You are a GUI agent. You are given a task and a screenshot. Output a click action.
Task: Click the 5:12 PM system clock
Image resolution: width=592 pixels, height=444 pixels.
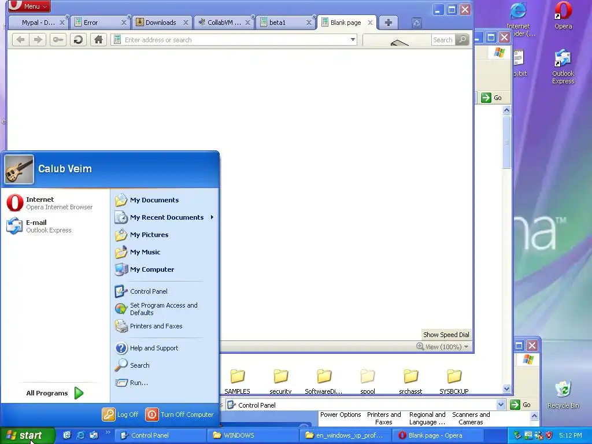[571, 435]
